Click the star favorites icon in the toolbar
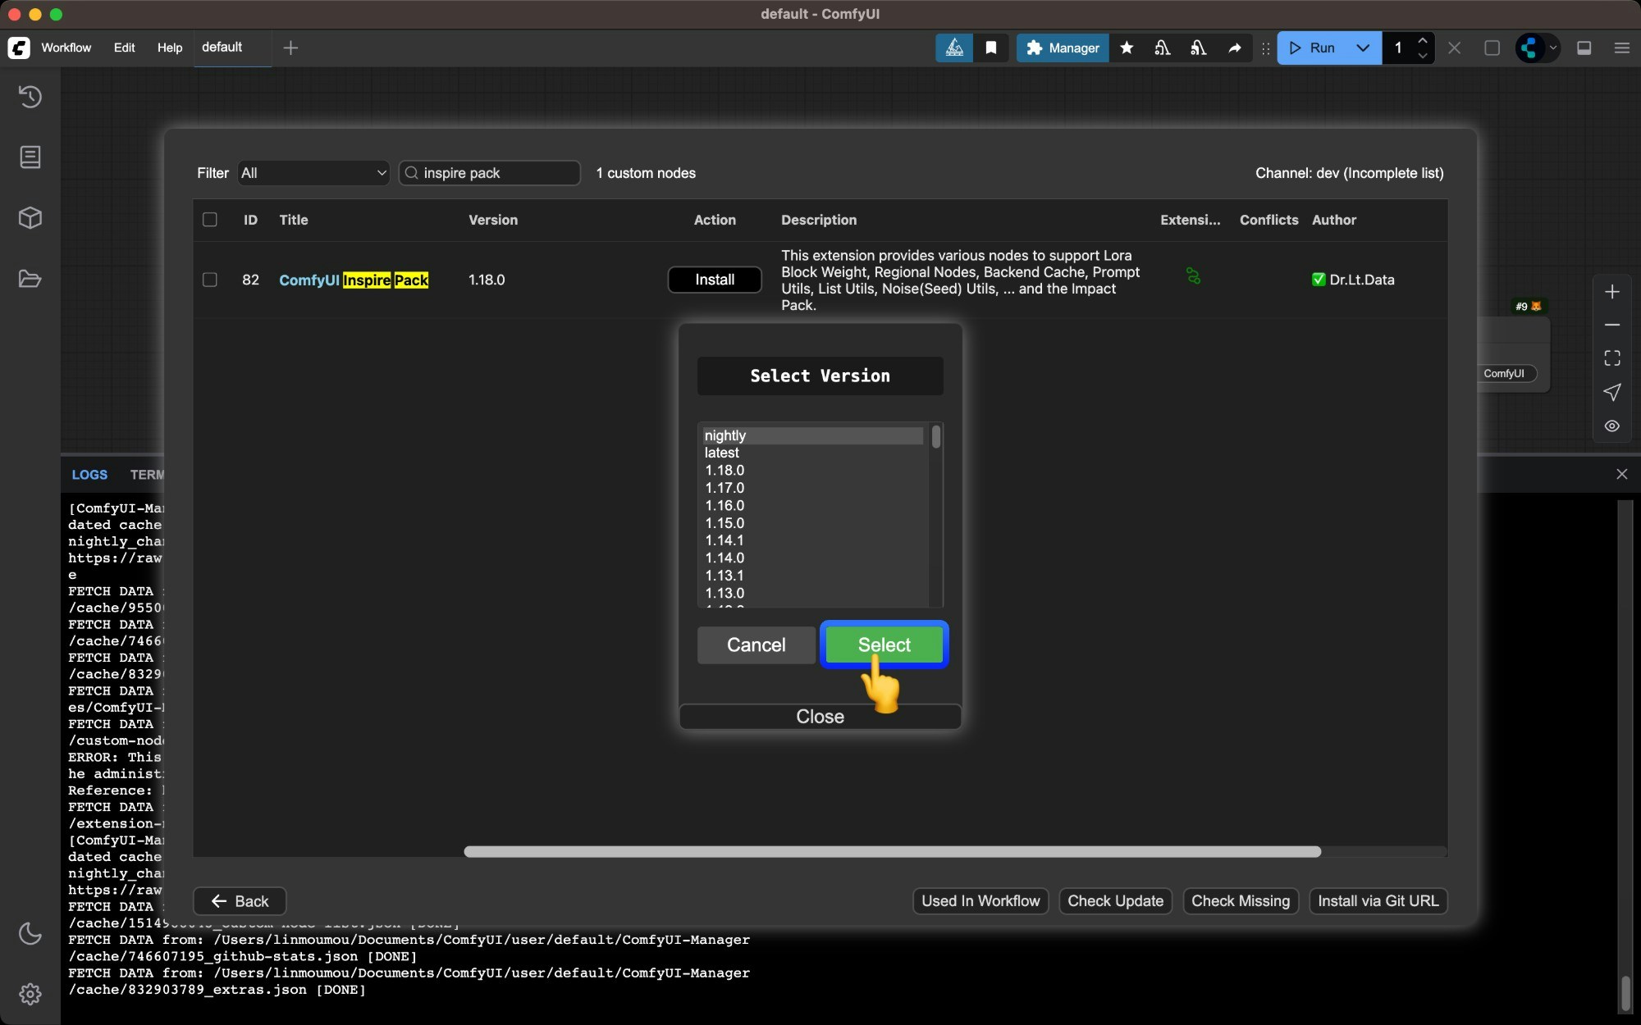The image size is (1641, 1025). point(1126,48)
